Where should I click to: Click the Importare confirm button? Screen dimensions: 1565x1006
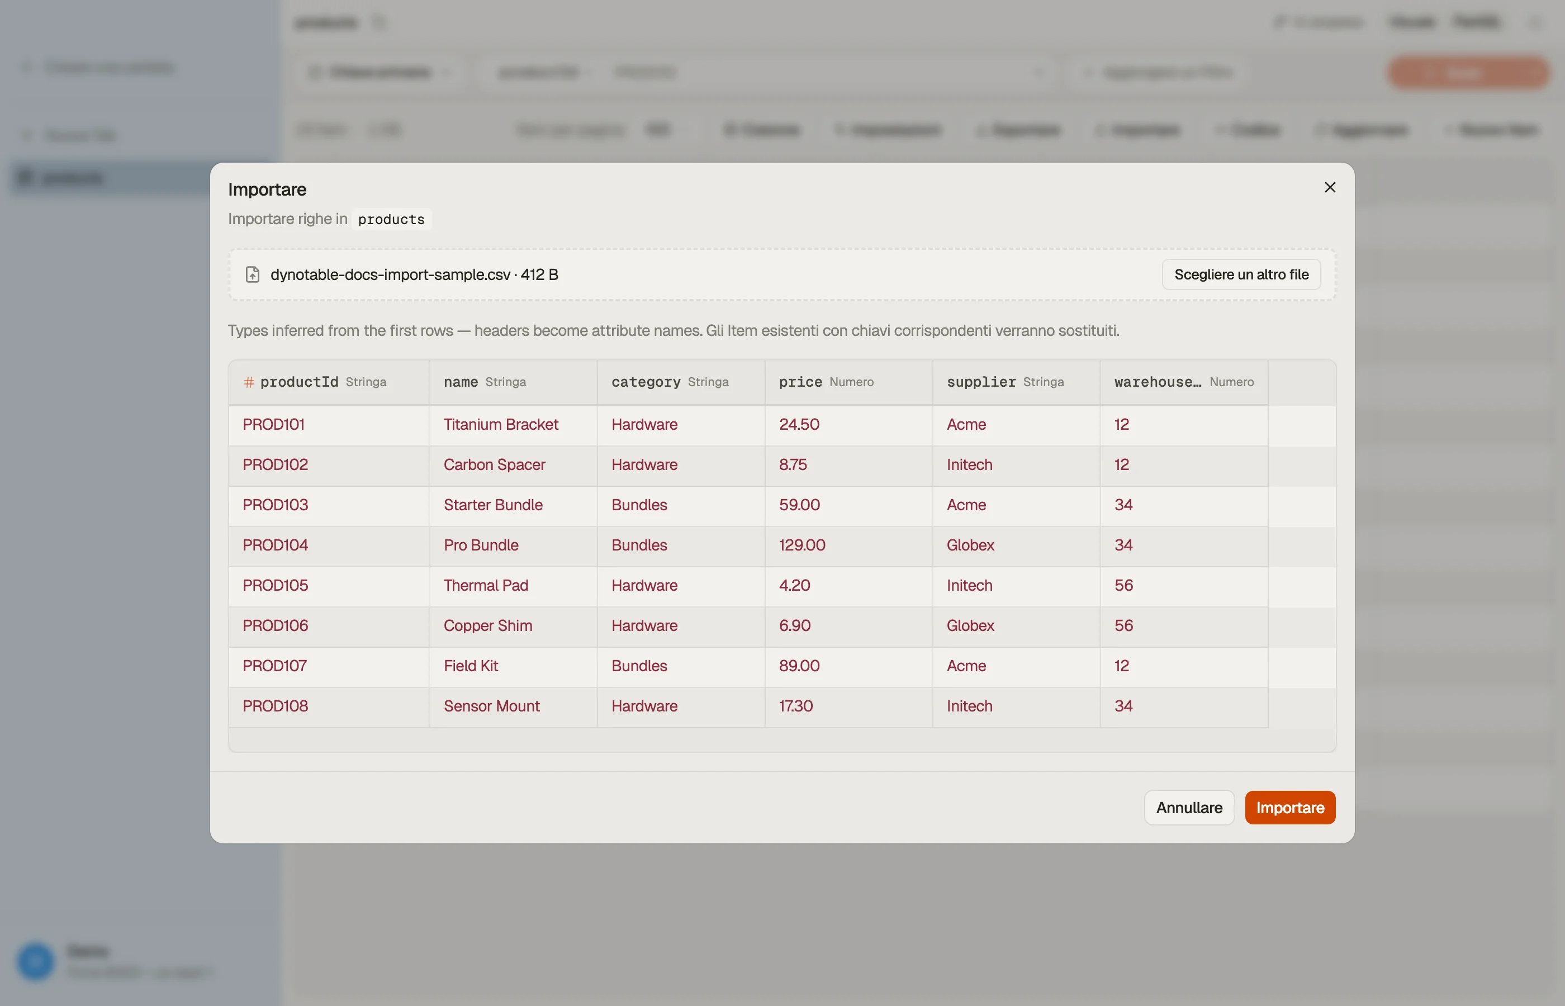pos(1289,808)
